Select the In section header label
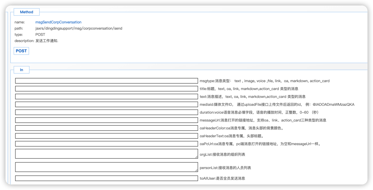The height and width of the screenshot is (190, 373). click(21, 70)
